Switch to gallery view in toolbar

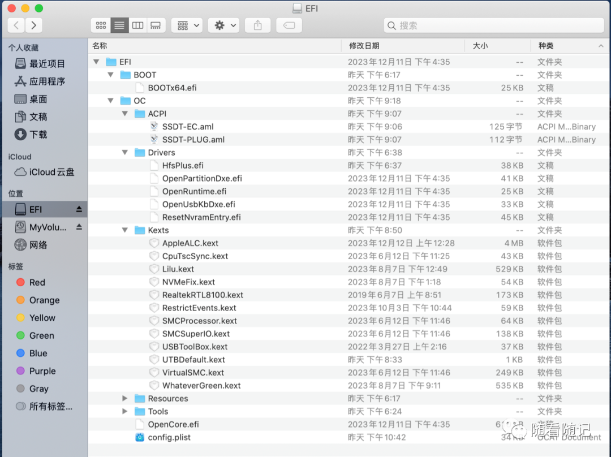coord(156,25)
